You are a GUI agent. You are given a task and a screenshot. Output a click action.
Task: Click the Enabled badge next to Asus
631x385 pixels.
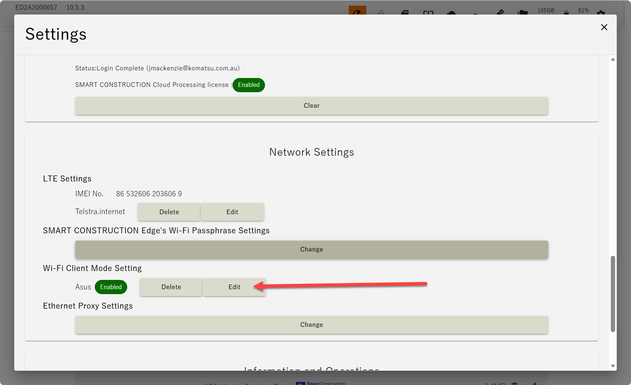[111, 287]
